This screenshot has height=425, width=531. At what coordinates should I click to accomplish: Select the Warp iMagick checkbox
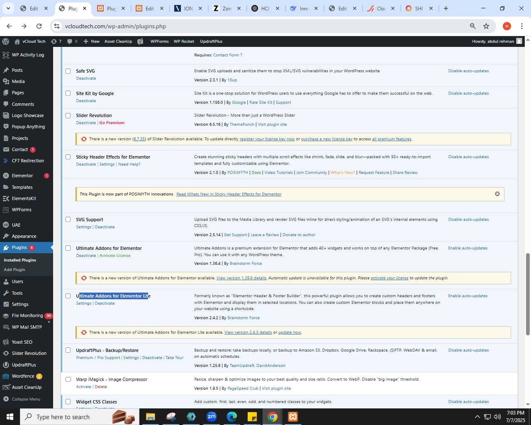coord(68,379)
